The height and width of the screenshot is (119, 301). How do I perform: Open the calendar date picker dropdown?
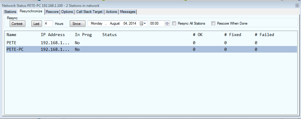click(143, 23)
